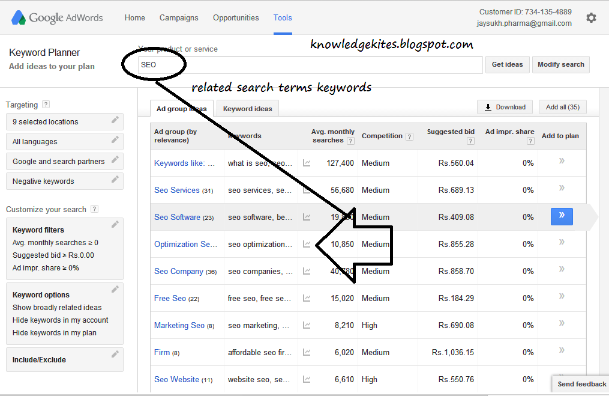The width and height of the screenshot is (609, 396).
Task: Sort by Avg. monthly searches column header
Action: point(332,136)
